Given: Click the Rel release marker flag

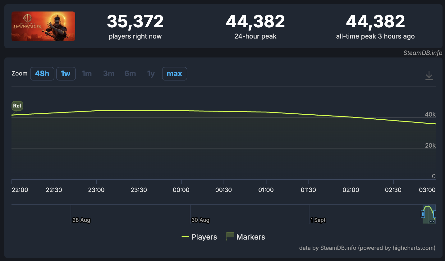Looking at the screenshot, I should pos(17,106).
